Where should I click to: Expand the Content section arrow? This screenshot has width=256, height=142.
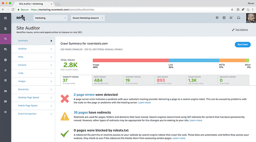(51, 65)
